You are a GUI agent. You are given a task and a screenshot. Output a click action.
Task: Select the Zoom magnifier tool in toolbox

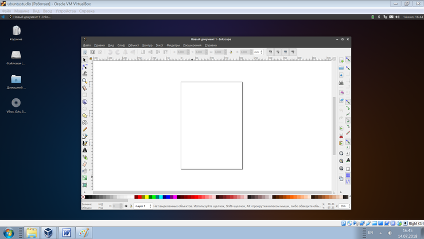point(85,80)
